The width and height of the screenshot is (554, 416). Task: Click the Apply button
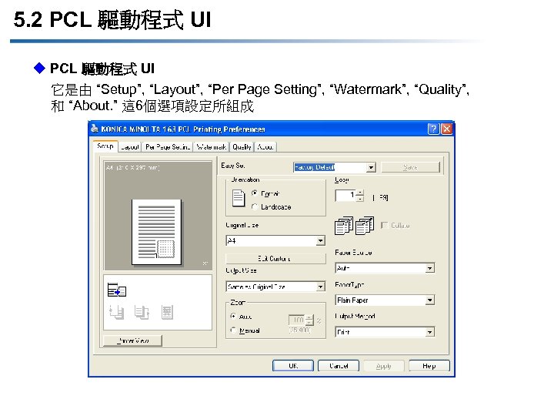tap(384, 366)
